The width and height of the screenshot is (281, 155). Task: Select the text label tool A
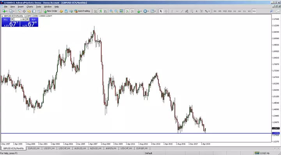(196, 11)
